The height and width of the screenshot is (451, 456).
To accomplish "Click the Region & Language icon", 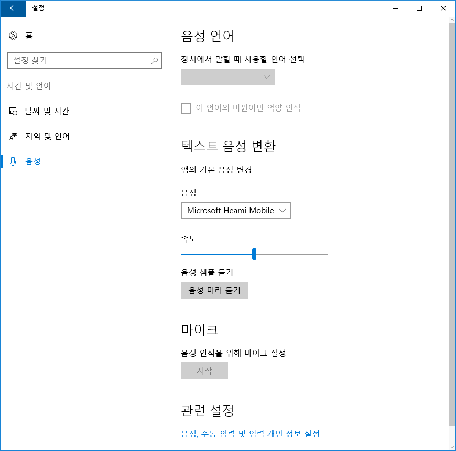I will click(13, 136).
